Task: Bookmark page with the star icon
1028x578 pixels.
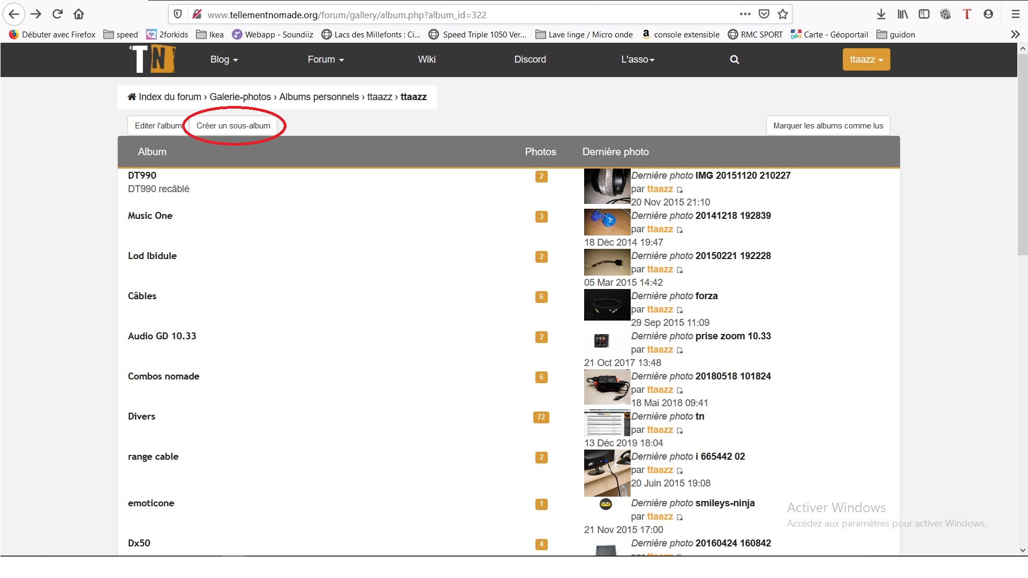Action: 783,14
